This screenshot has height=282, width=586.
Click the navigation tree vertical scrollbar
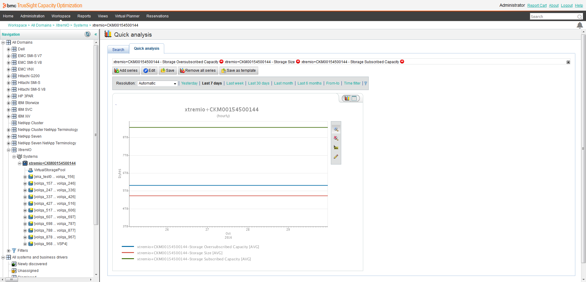(x=96, y=135)
